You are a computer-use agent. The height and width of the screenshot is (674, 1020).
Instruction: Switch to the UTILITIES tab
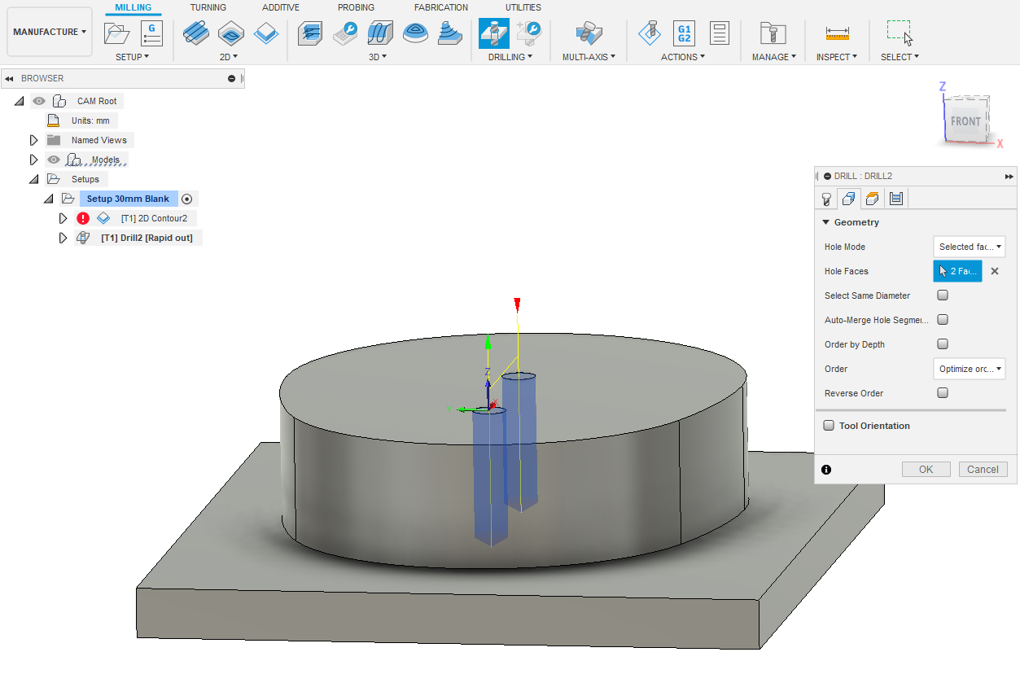(523, 7)
